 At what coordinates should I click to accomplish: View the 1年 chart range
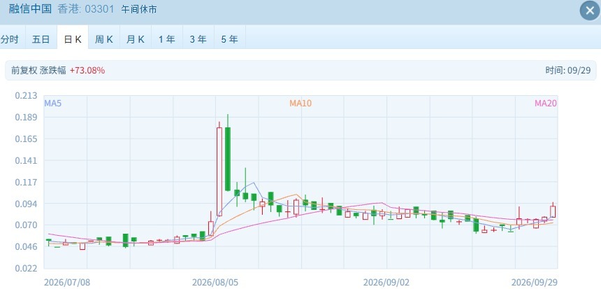(x=167, y=39)
